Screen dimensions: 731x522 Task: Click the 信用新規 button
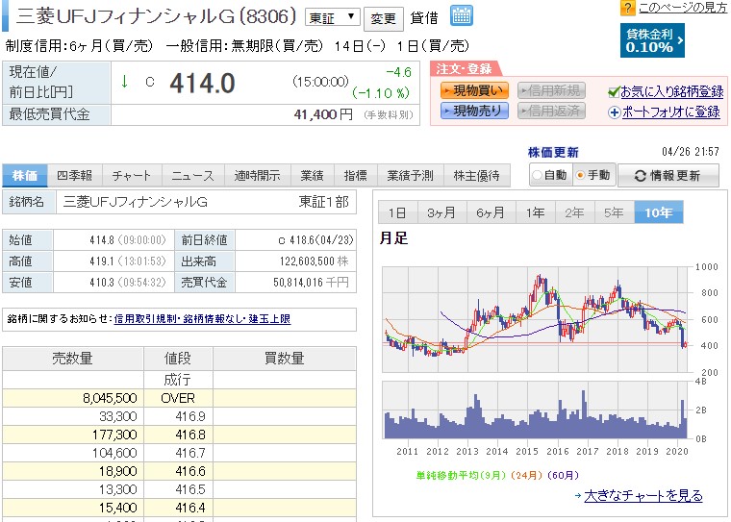[551, 90]
